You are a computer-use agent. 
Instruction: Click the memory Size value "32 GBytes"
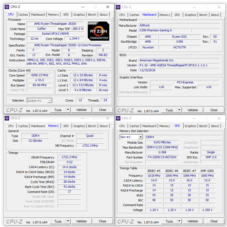click(x=35, y=141)
